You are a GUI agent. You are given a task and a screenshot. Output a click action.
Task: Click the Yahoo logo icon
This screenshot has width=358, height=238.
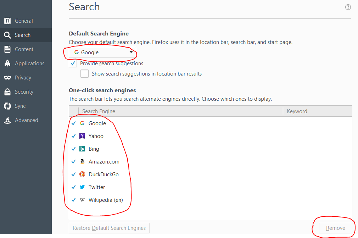82,136
